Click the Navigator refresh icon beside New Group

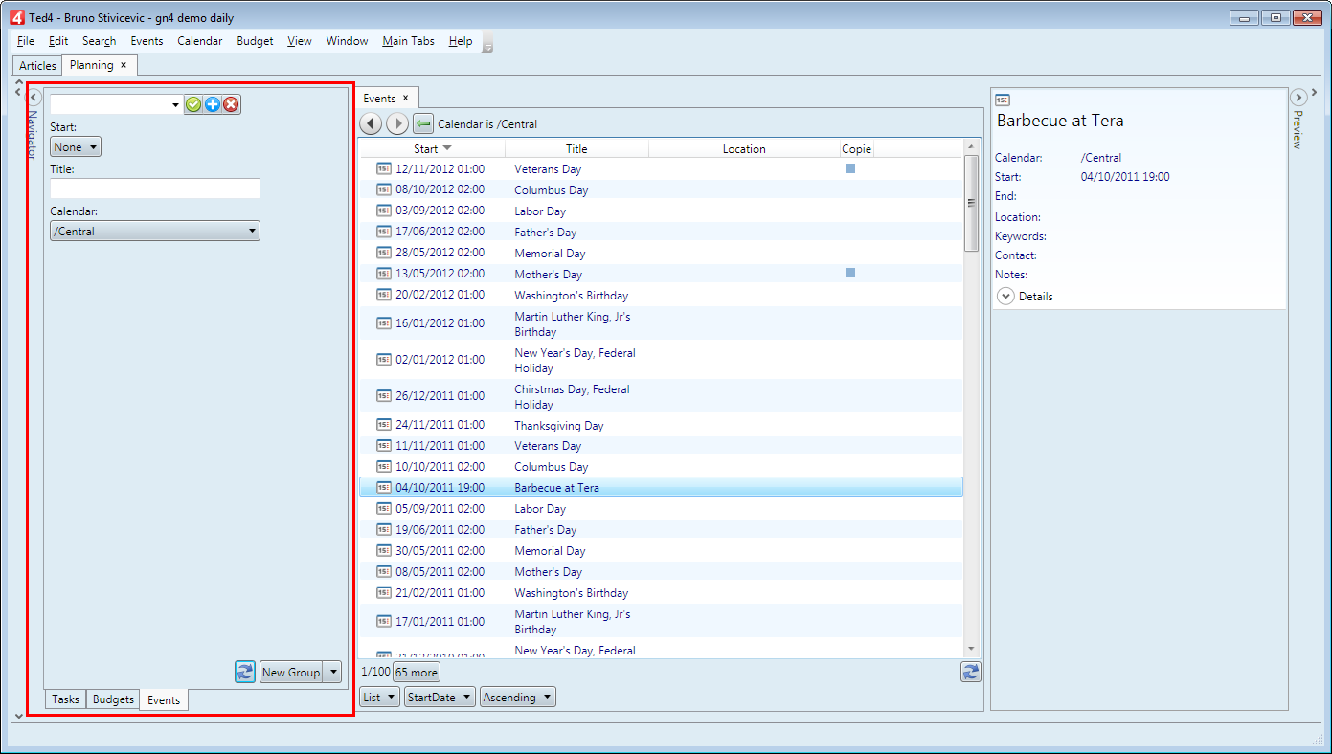[245, 672]
